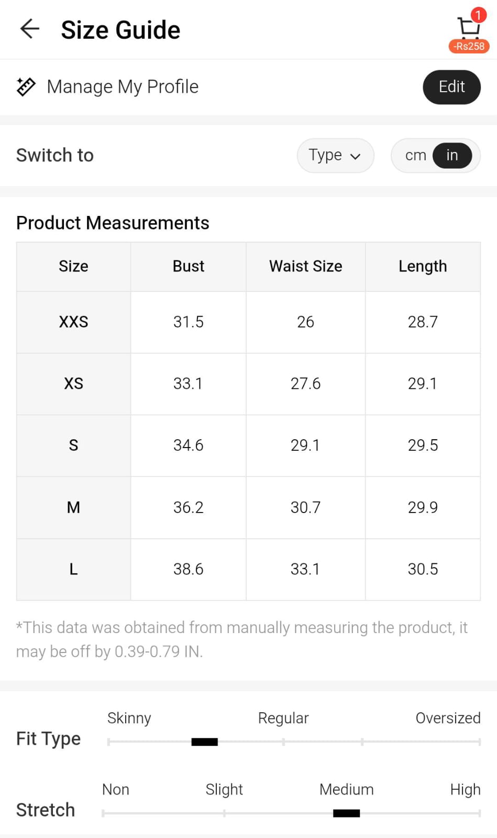Tap the Waist Size column header

click(x=305, y=266)
